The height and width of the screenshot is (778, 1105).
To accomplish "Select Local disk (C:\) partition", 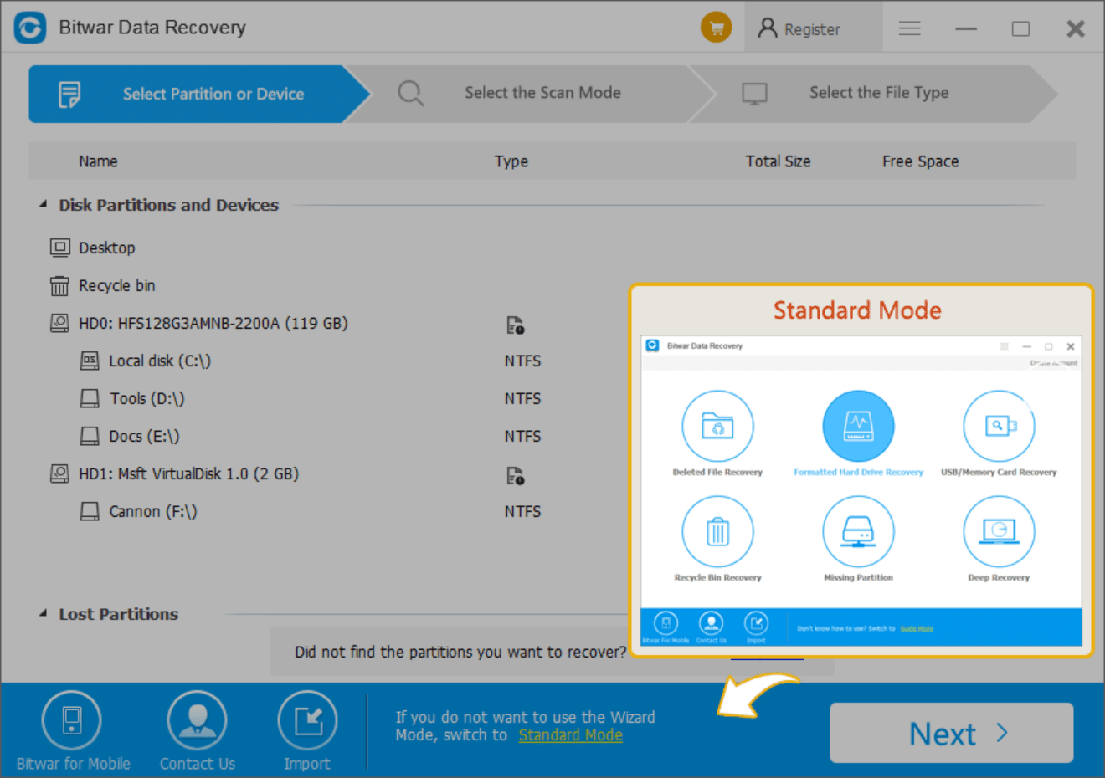I will click(x=159, y=361).
